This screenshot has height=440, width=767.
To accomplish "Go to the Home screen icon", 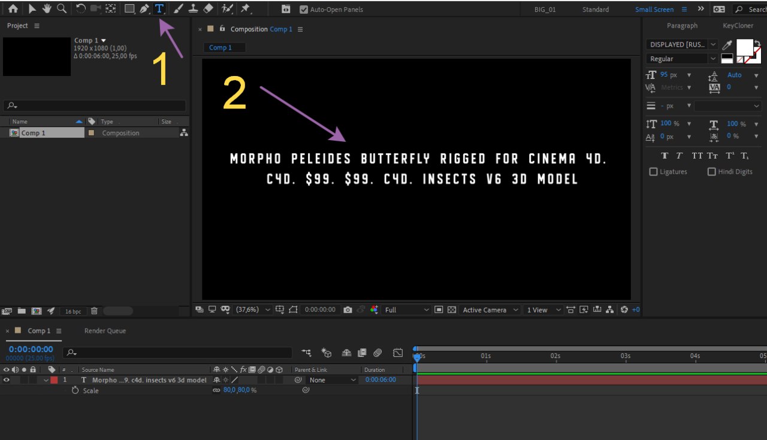I will pyautogui.click(x=13, y=9).
